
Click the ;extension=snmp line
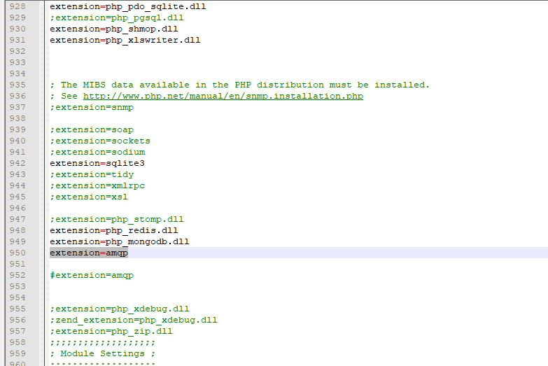point(91,107)
